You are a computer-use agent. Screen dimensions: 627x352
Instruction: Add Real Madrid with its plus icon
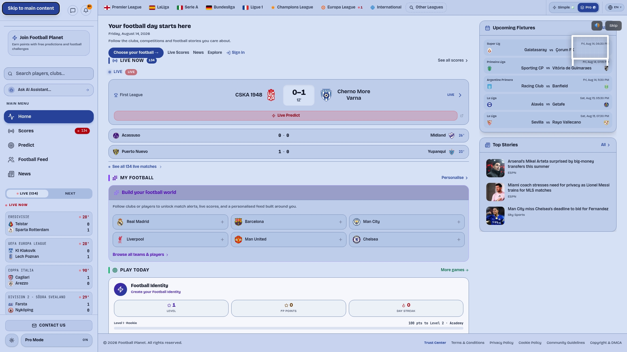pyautogui.click(x=222, y=222)
